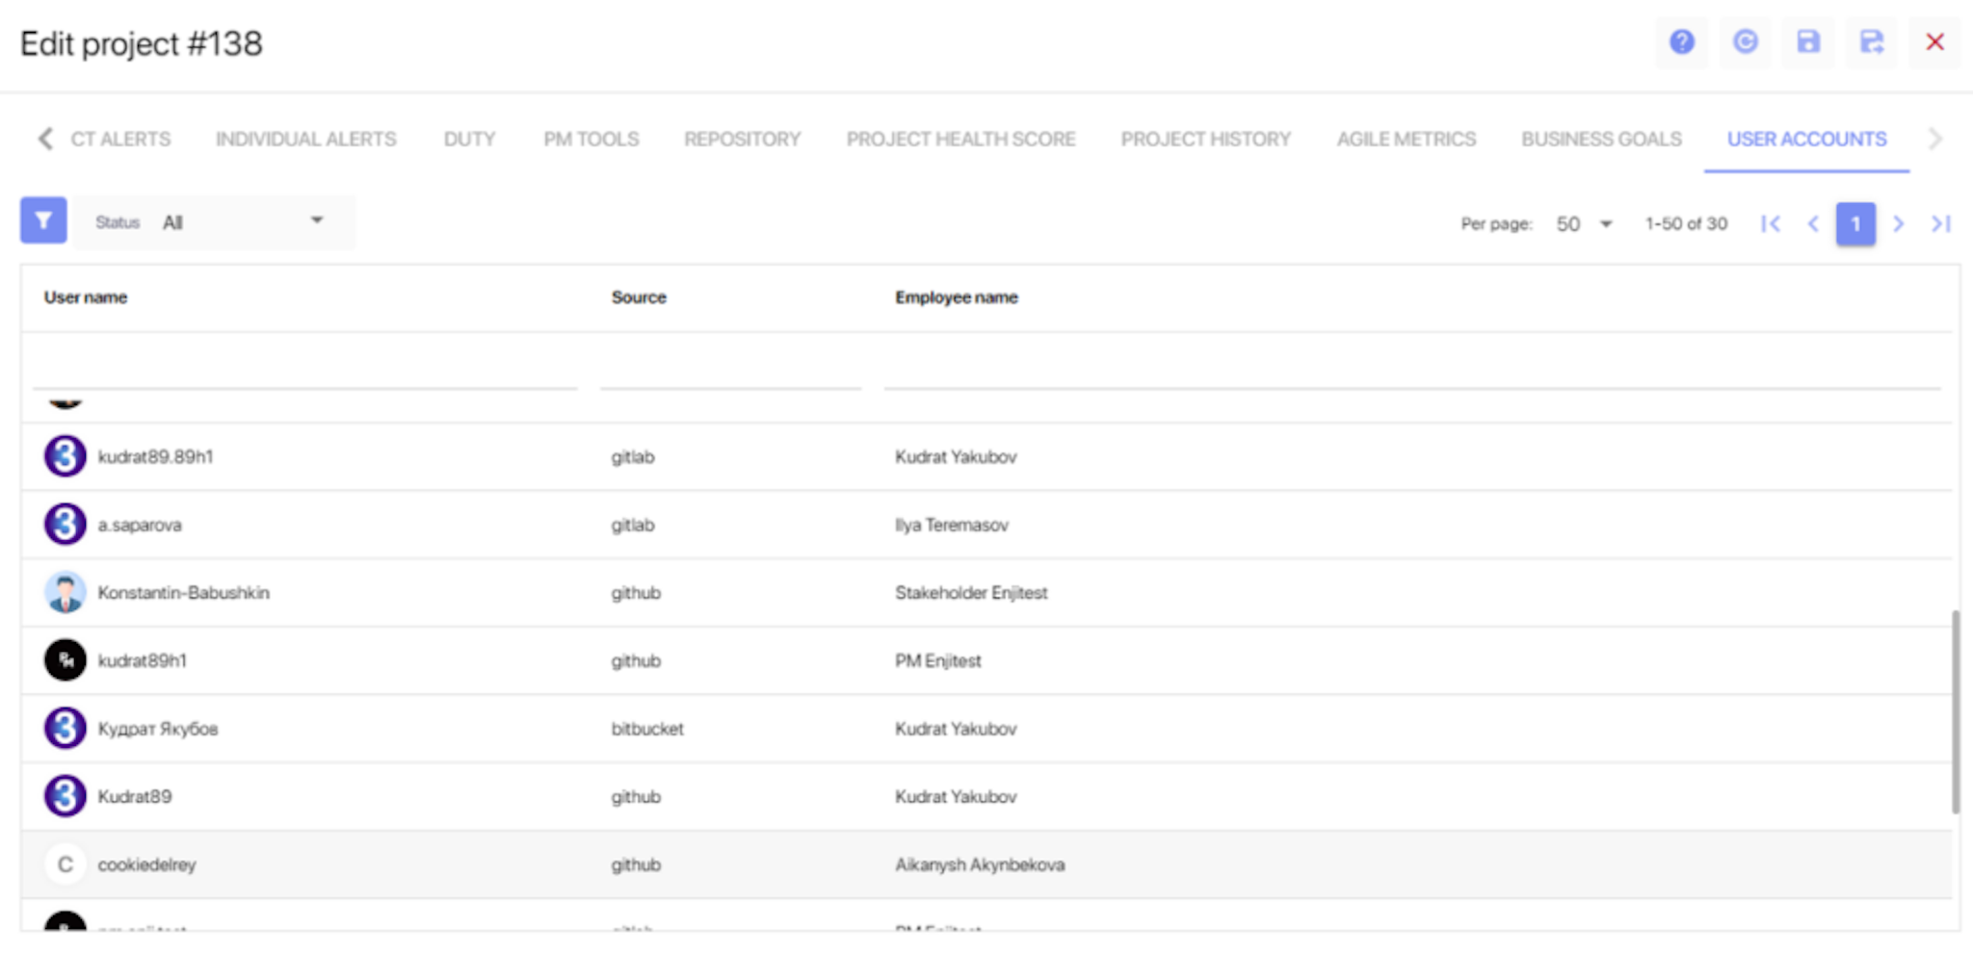Click gitlab source in a.saparova row

point(633,525)
